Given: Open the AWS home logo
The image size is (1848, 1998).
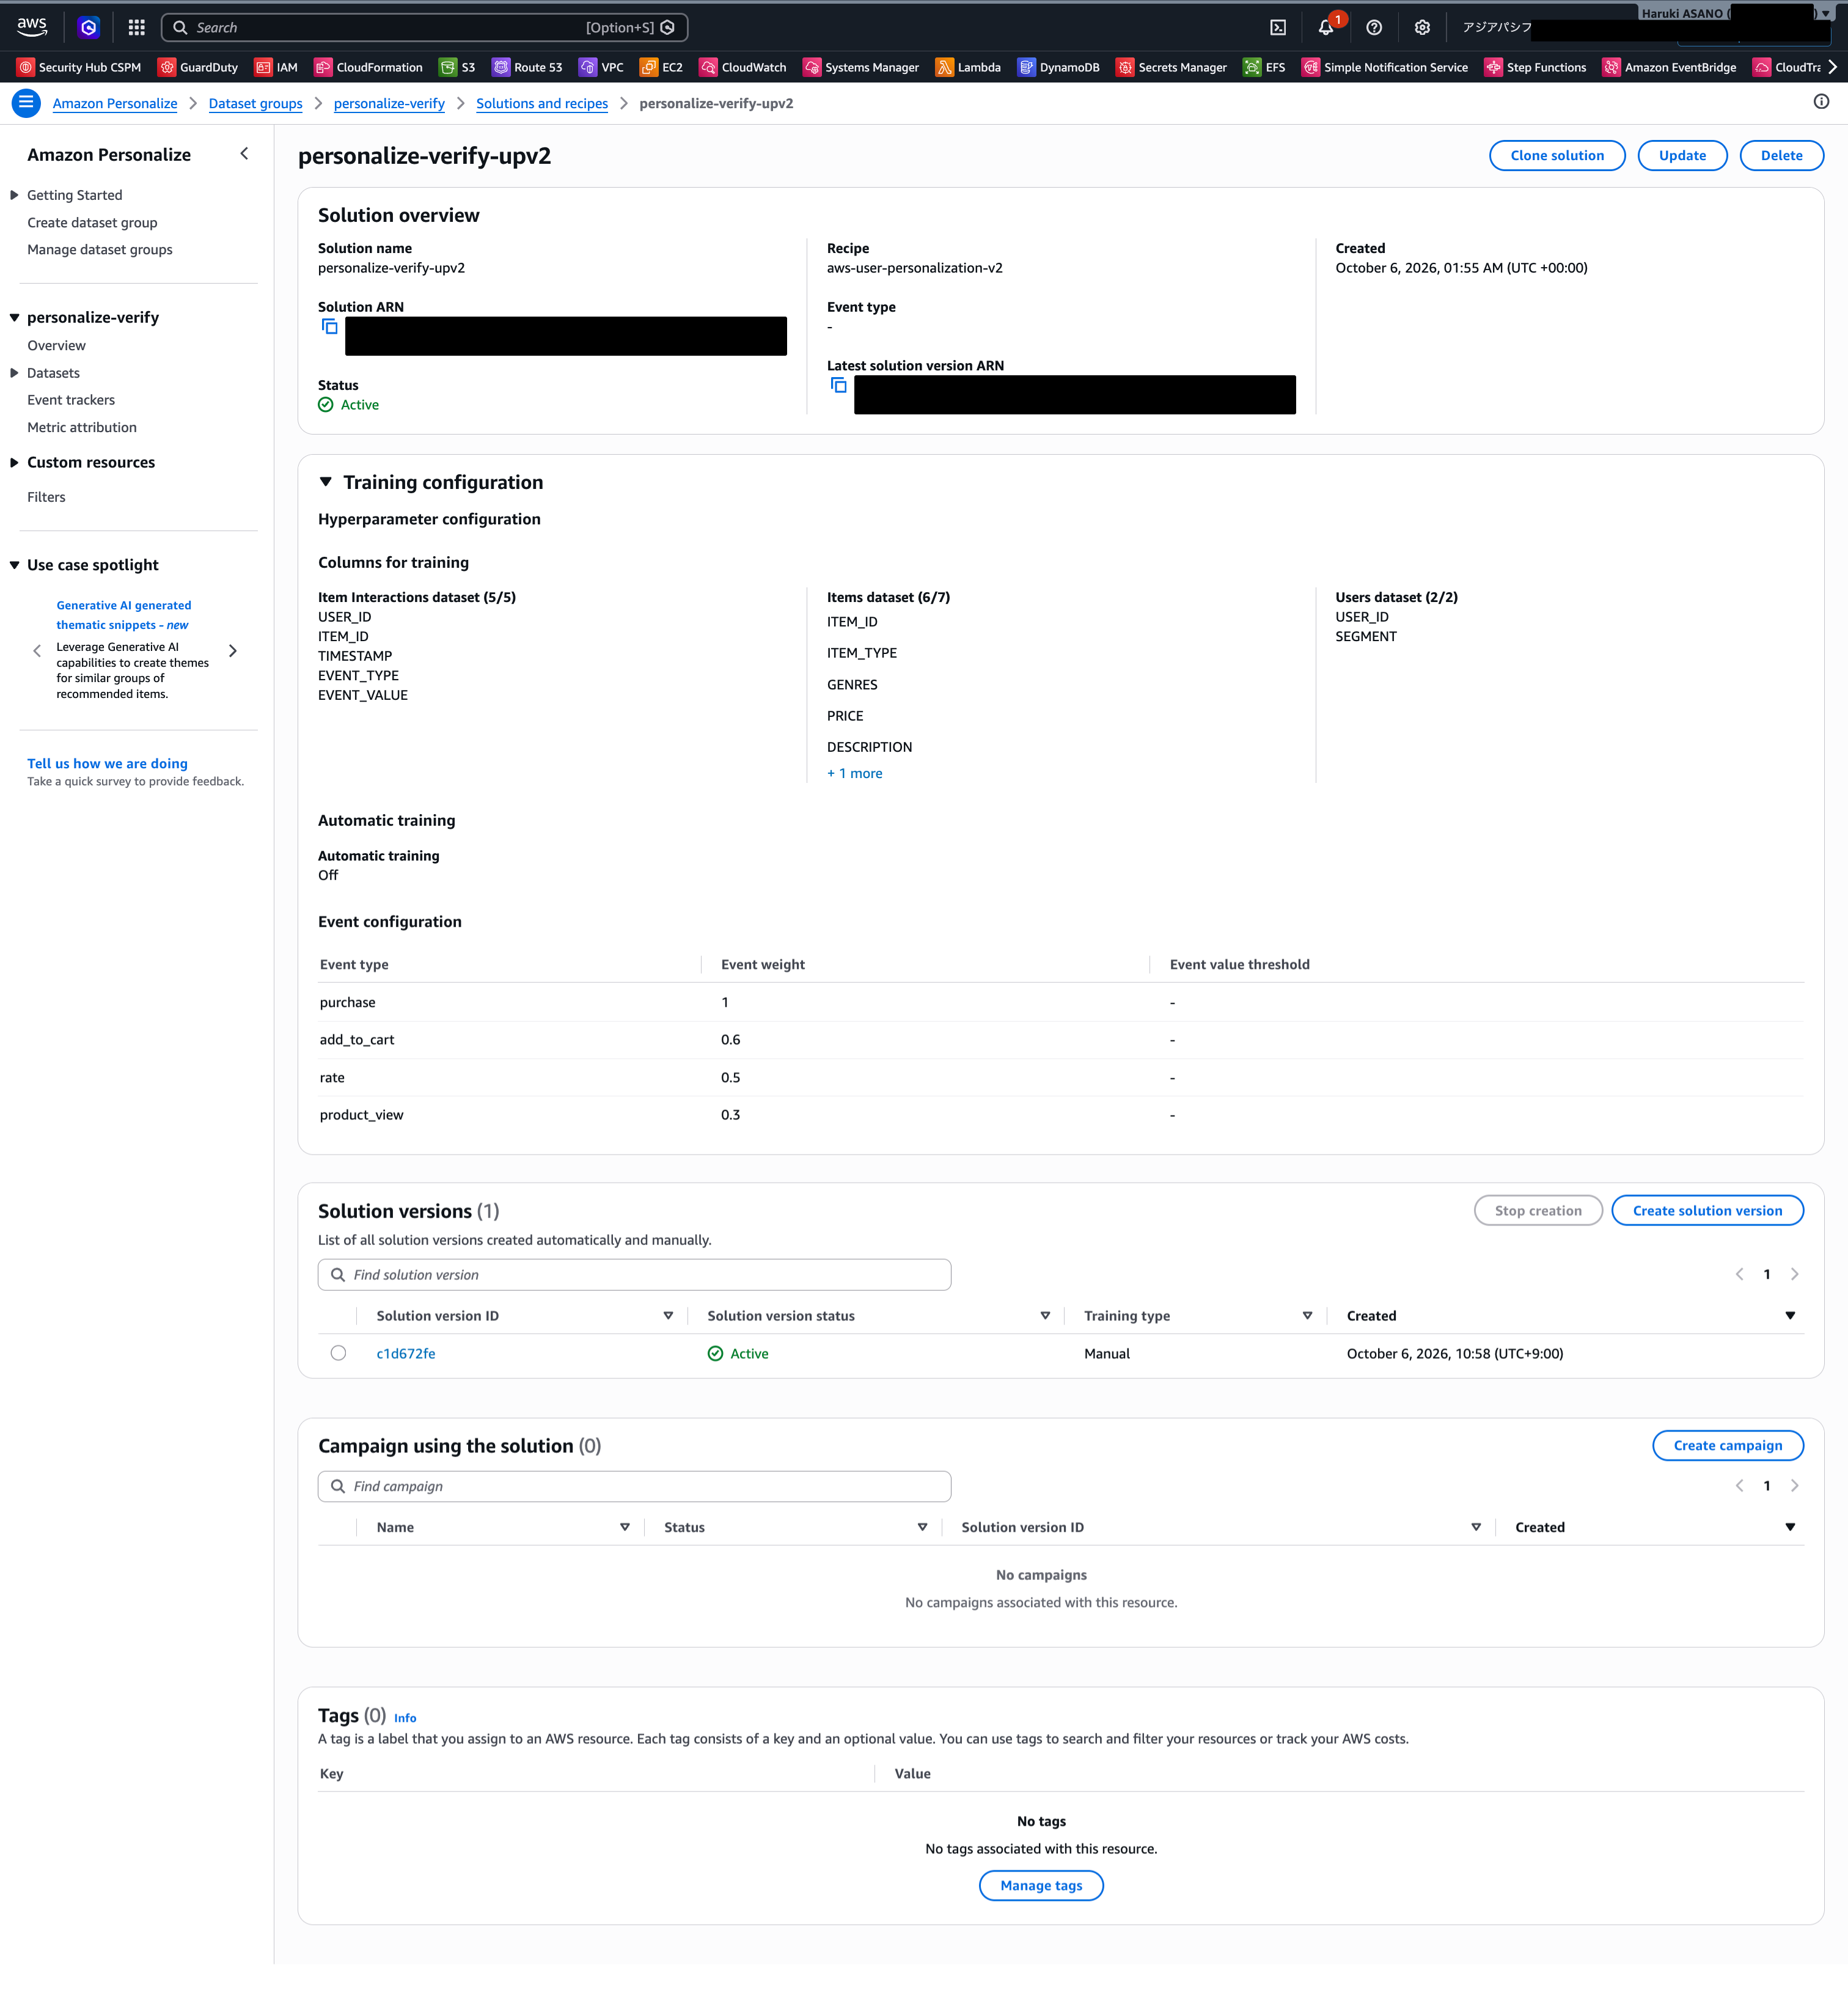Looking at the screenshot, I should (32, 27).
